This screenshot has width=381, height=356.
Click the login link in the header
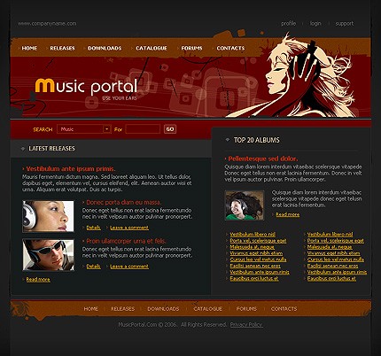315,23
